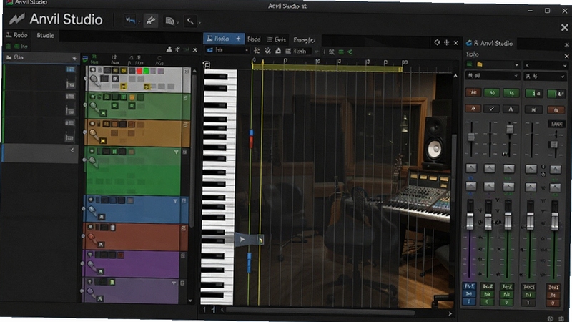The height and width of the screenshot is (322, 572).
Task: Toggle the orange square on the first green track
Action: pyautogui.click(x=132, y=97)
